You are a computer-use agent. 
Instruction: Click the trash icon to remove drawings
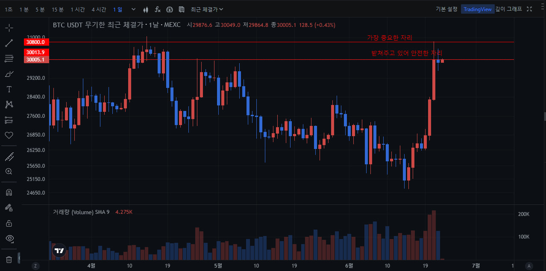point(9,259)
